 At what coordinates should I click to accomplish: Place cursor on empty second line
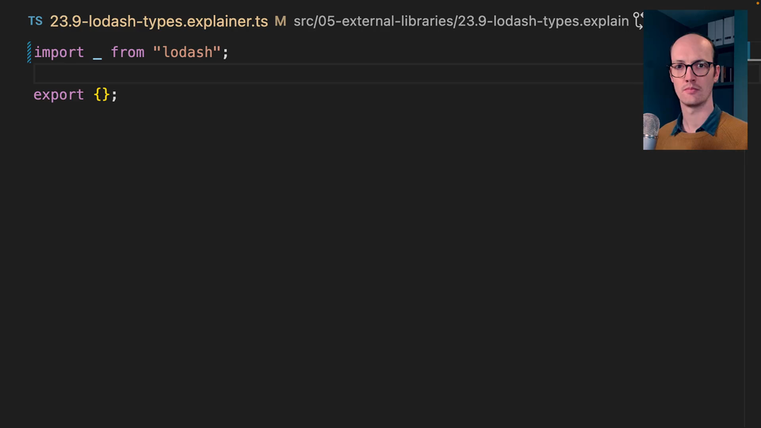coord(238,74)
